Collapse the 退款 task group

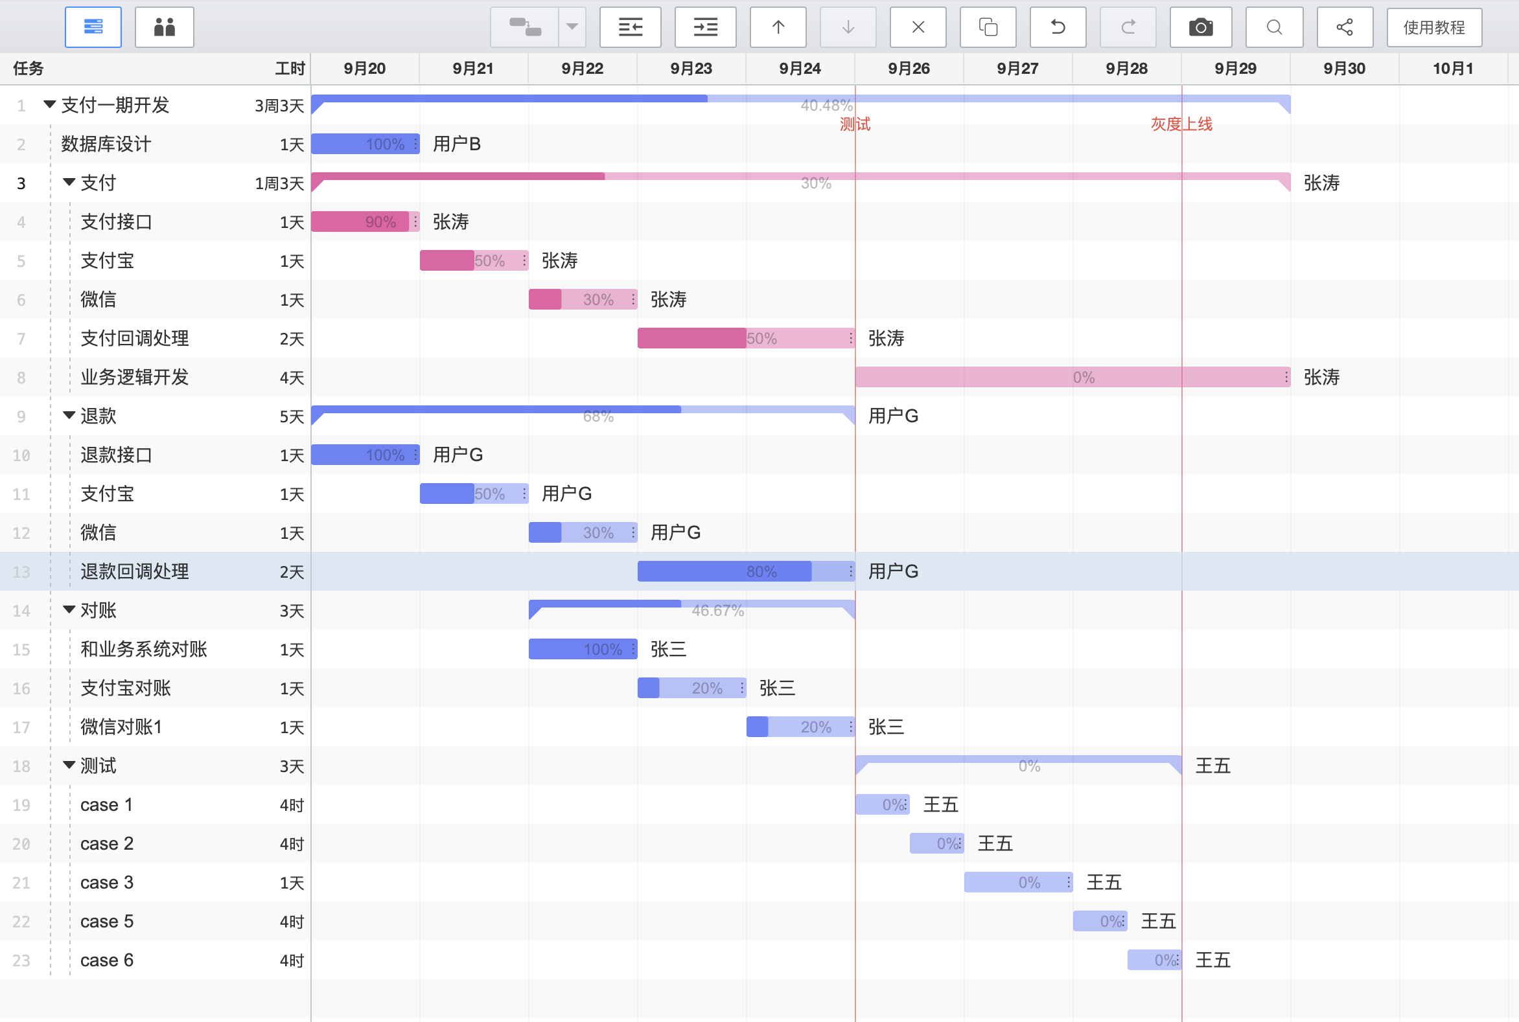pos(69,415)
